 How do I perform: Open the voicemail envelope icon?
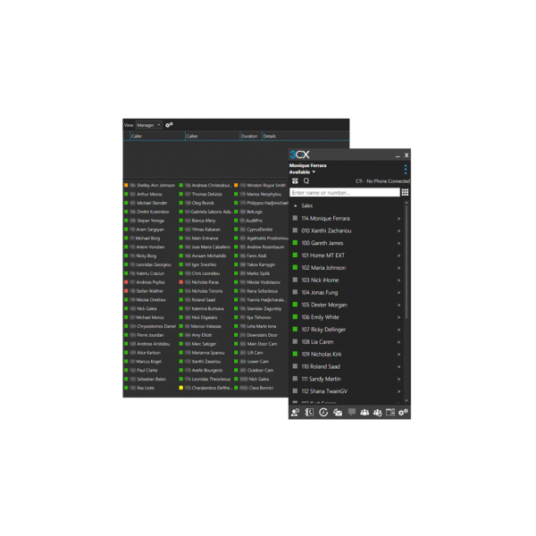coord(338,413)
